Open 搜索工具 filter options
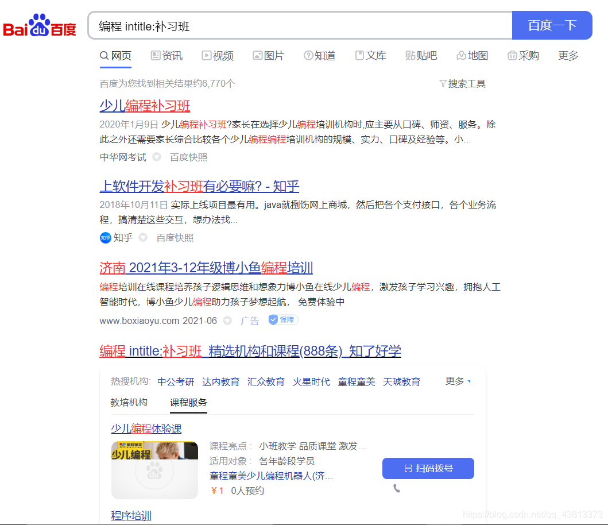Viewport: 608px width, 525px height. click(462, 83)
